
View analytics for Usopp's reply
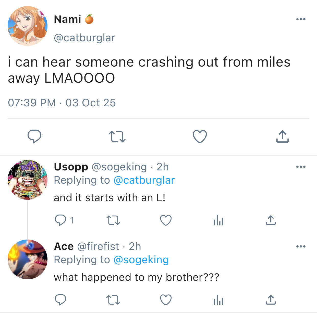(x=218, y=220)
